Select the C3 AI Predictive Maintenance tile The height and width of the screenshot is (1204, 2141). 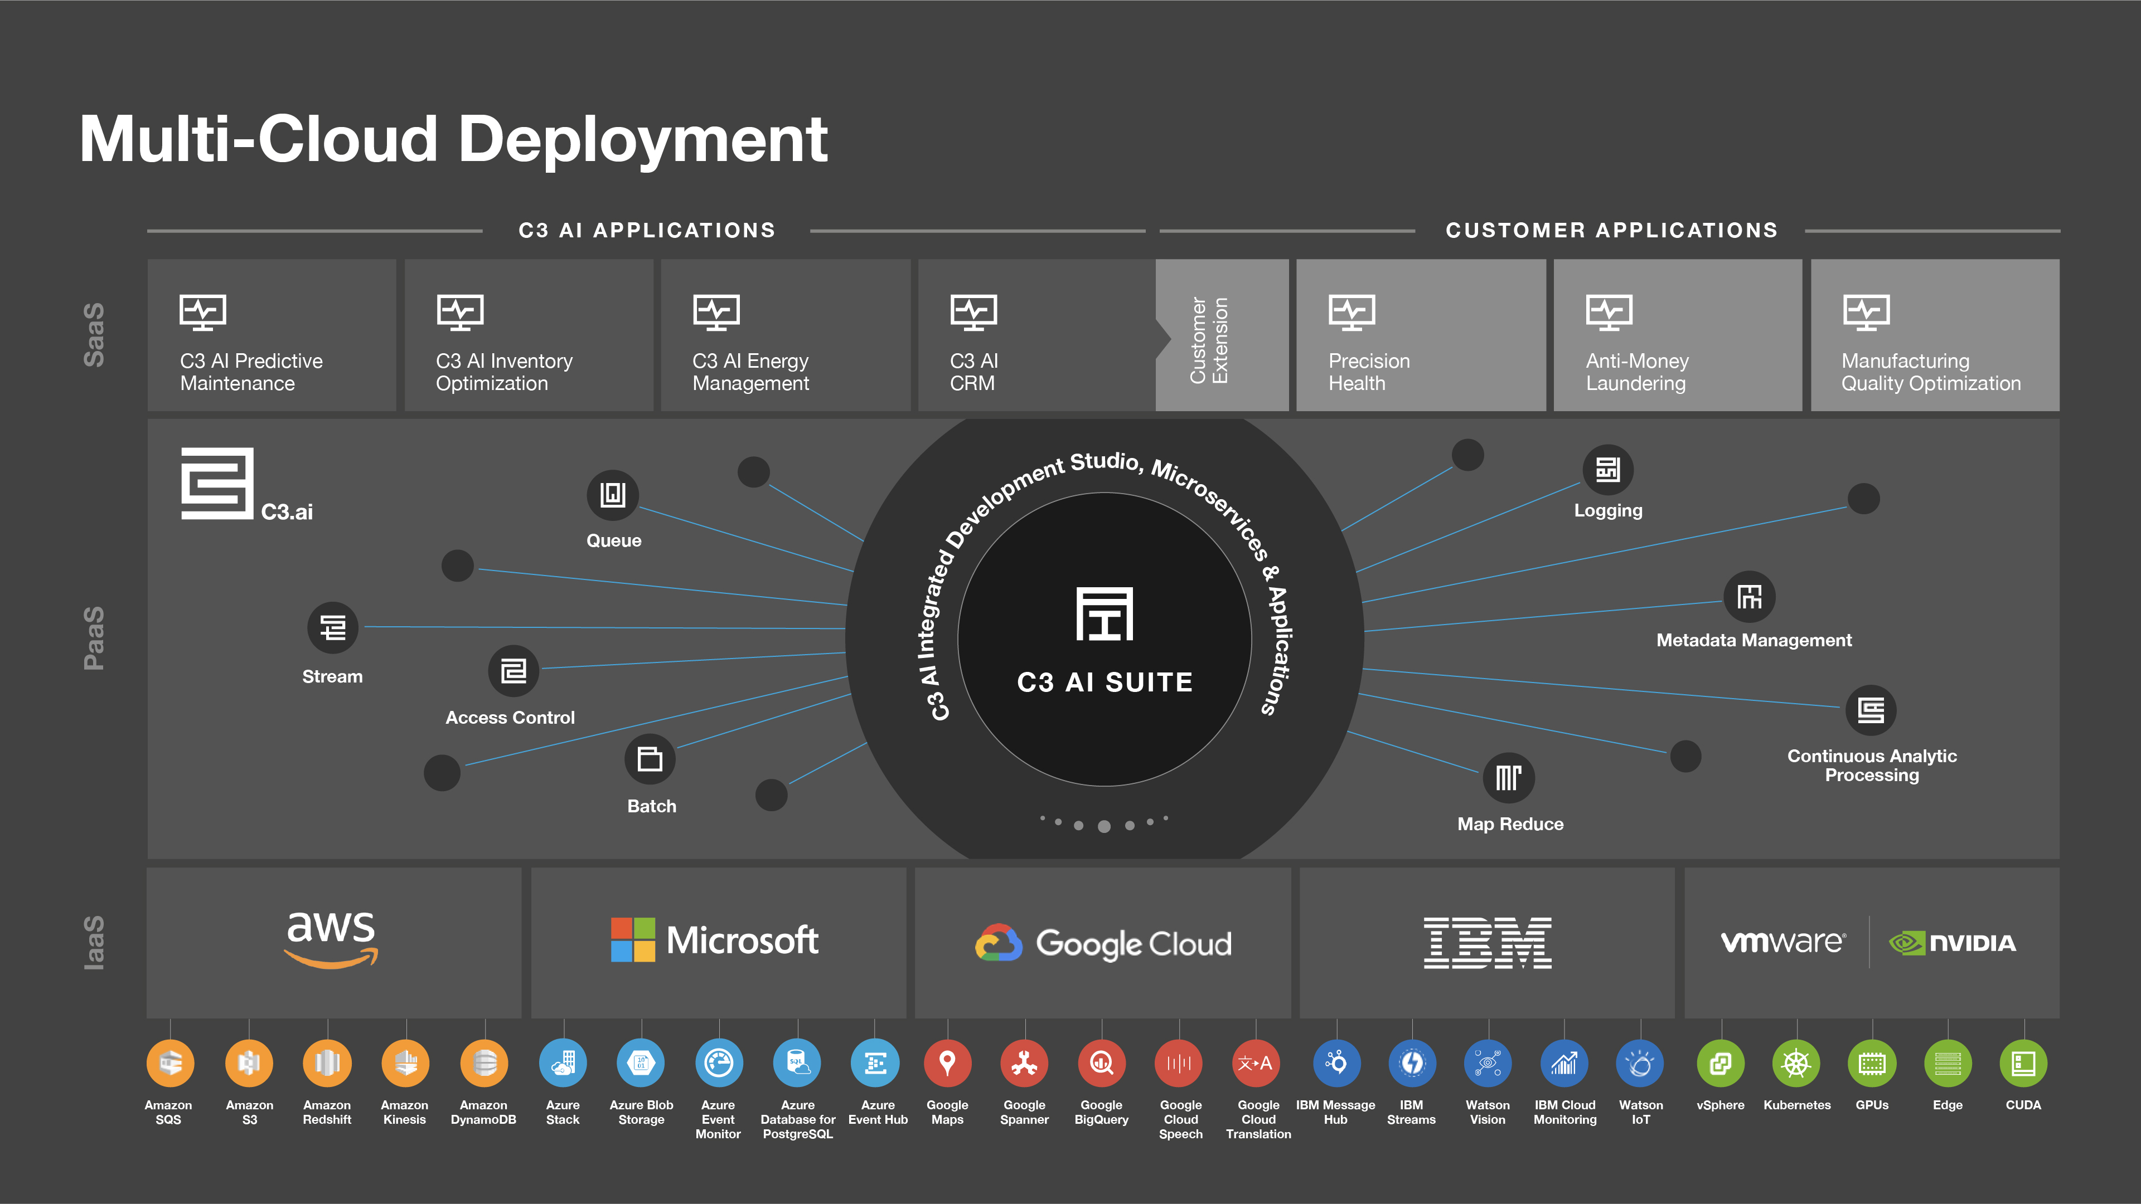coord(272,335)
